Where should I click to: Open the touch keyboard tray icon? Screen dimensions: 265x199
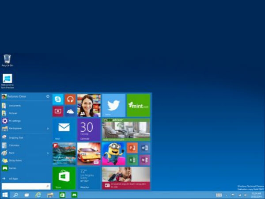[x=219, y=195]
